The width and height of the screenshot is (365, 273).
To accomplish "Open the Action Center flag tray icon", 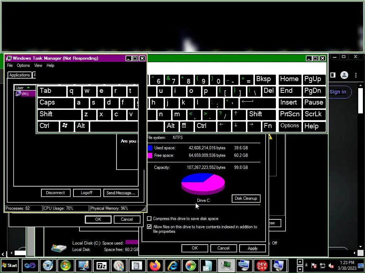I will [314, 265].
